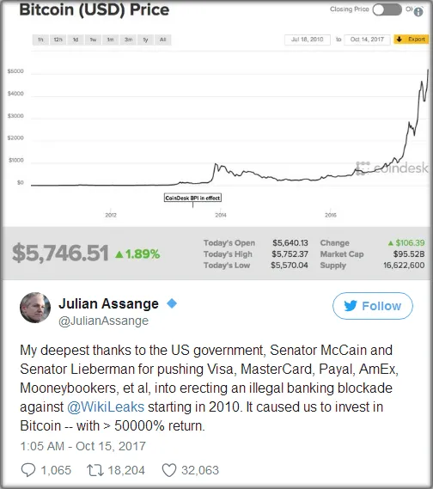Click the blue verified badge

[x=172, y=303]
